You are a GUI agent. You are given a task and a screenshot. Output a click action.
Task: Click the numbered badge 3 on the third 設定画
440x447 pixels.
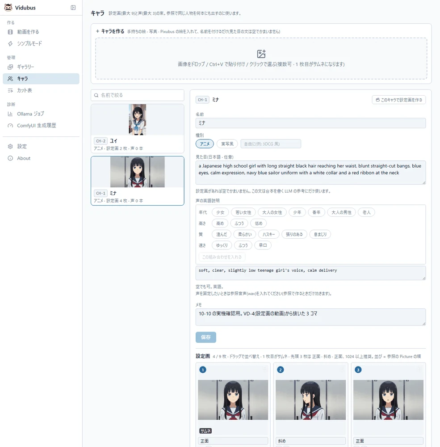tap(358, 370)
